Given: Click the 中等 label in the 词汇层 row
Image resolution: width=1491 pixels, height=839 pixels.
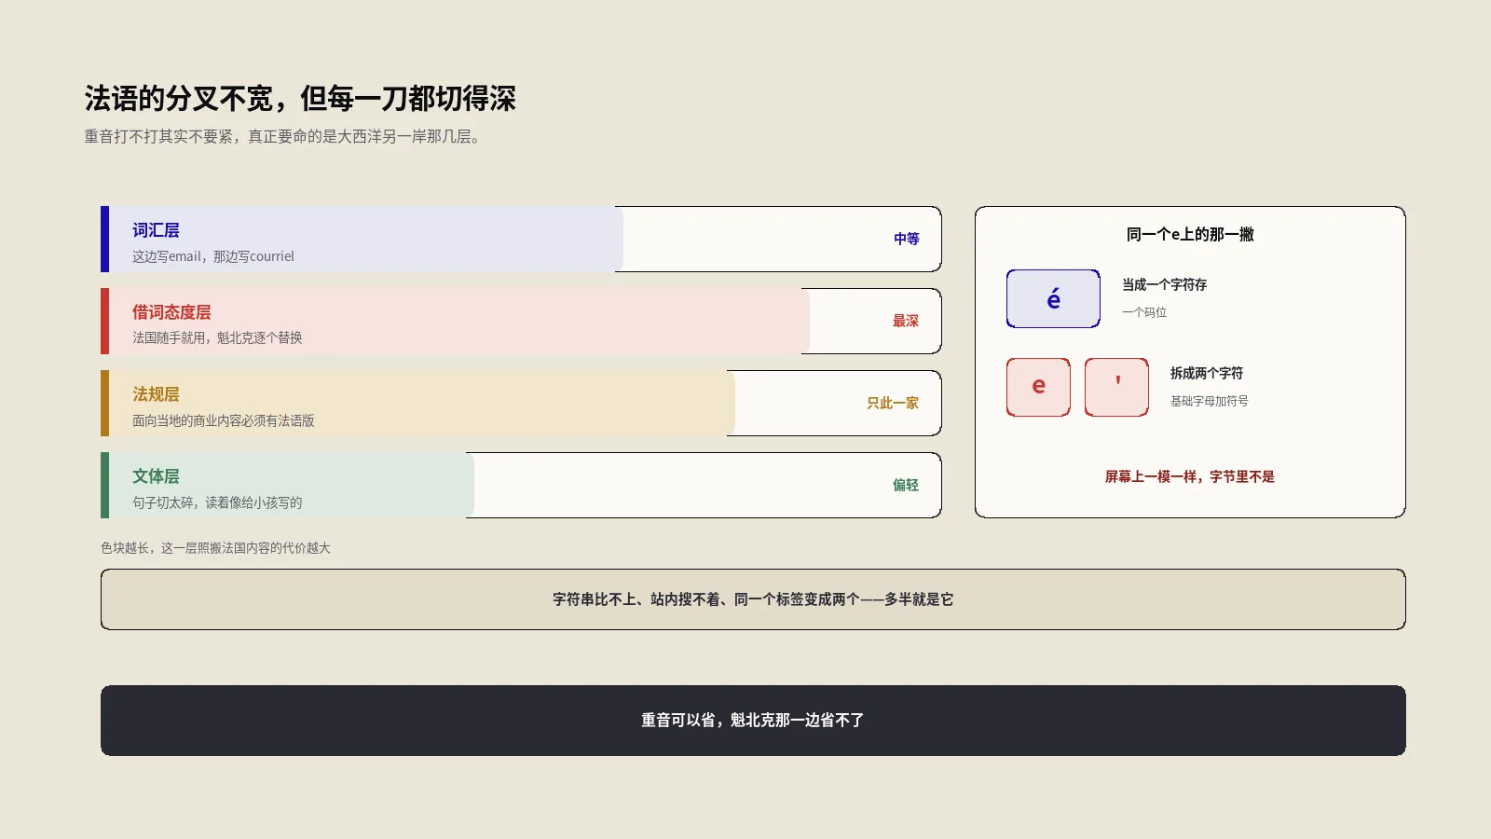Looking at the screenshot, I should coord(907,239).
